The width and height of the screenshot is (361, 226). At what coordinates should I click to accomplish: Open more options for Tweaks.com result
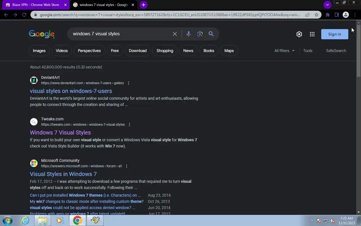tap(129, 125)
